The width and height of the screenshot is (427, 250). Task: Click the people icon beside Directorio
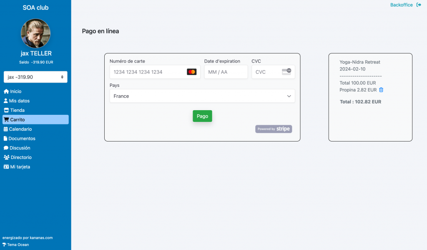[x=7, y=157]
